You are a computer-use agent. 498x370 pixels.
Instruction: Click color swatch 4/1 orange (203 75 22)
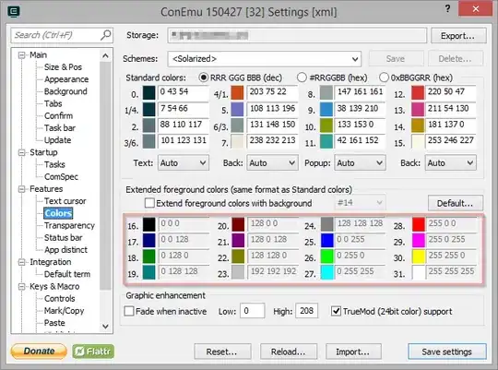pyautogui.click(x=238, y=93)
